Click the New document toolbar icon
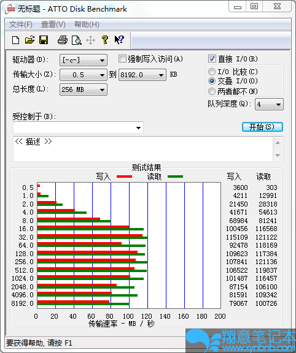 [15, 40]
